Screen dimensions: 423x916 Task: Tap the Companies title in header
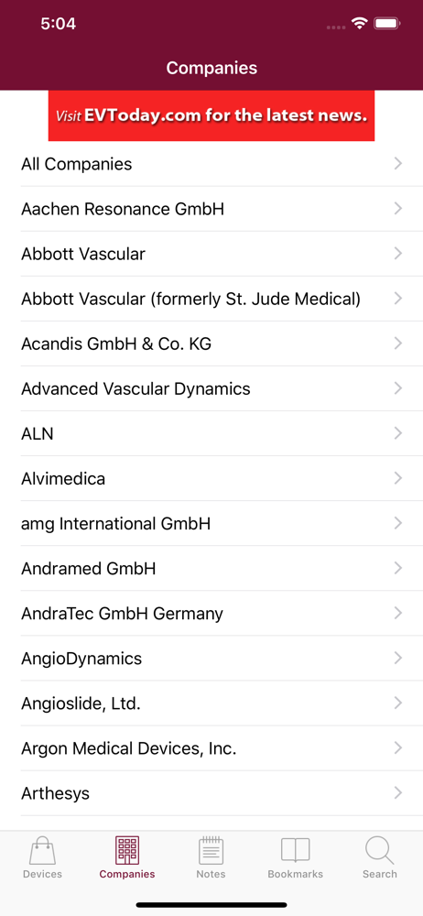[211, 68]
